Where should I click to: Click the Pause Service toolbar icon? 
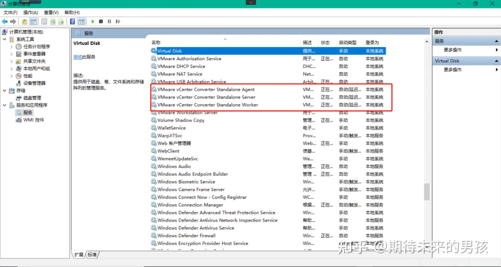coord(109,21)
